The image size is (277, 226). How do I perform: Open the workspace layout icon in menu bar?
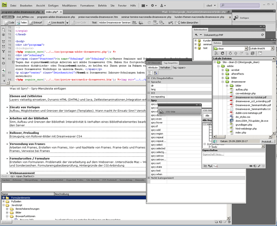(144, 6)
